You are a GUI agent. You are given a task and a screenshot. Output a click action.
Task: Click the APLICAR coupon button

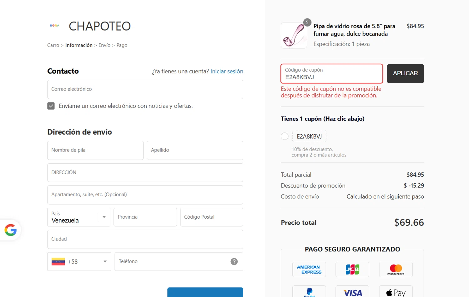(x=405, y=73)
